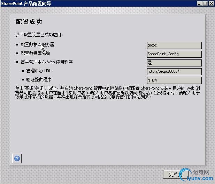This screenshot has width=215, height=184.
Task: Click the 以下配置设置已成功应用 text
Action: point(39,35)
